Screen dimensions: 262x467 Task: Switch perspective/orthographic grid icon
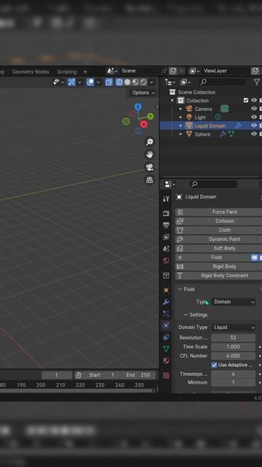pos(149,180)
